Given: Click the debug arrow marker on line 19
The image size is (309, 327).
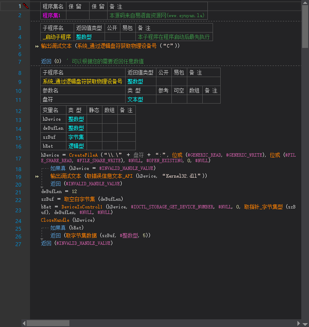Looking at the screenshot, I should [37, 177].
